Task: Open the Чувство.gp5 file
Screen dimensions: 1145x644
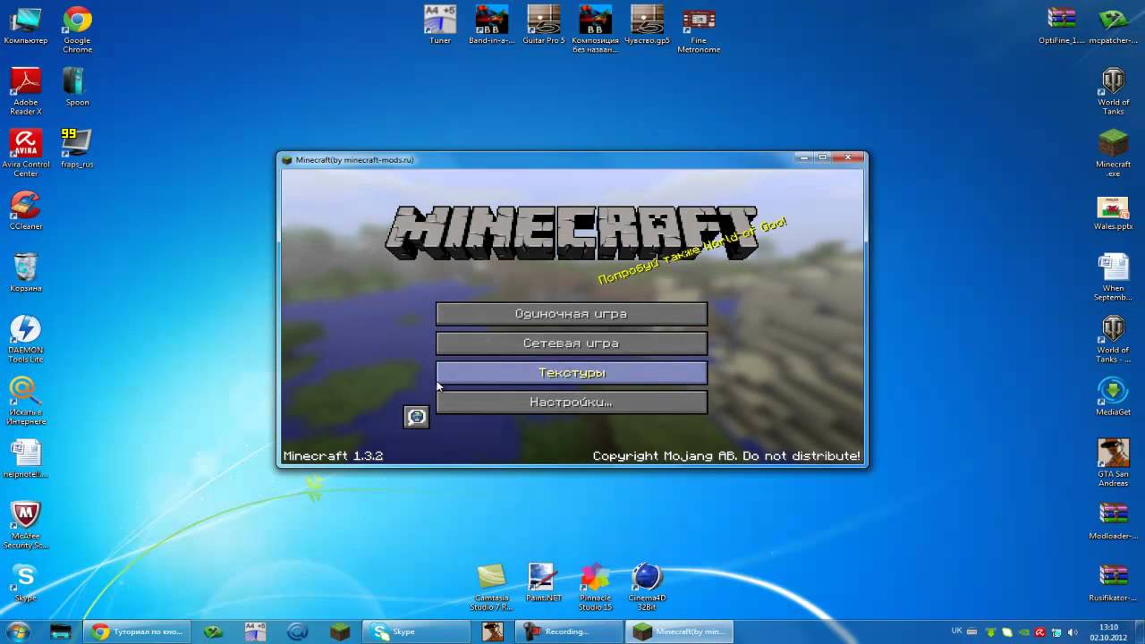Action: coord(647,25)
